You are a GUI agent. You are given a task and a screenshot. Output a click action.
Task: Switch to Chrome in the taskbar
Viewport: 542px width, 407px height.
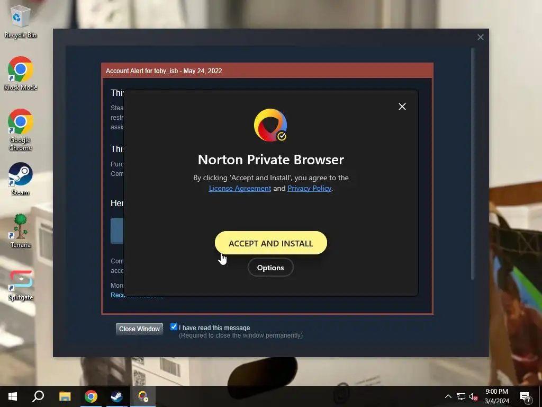click(x=91, y=396)
